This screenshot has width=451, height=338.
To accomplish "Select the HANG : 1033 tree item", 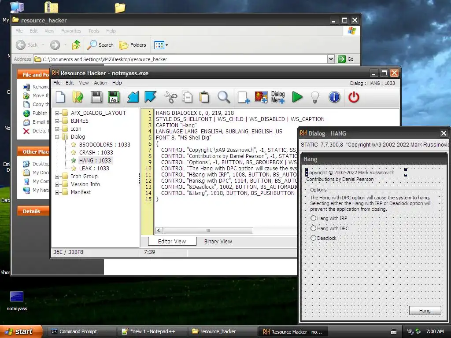I will (x=95, y=160).
